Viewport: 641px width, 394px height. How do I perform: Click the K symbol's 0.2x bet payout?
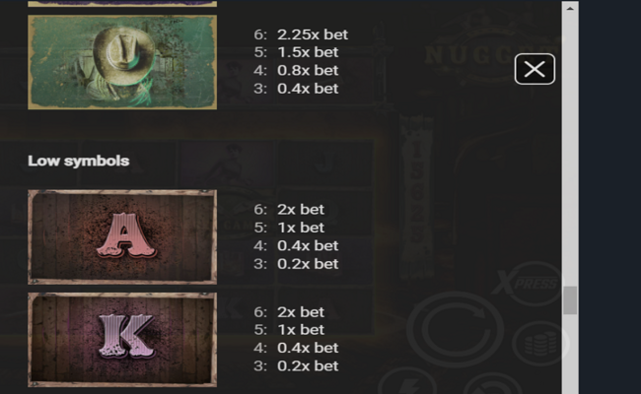(x=296, y=365)
